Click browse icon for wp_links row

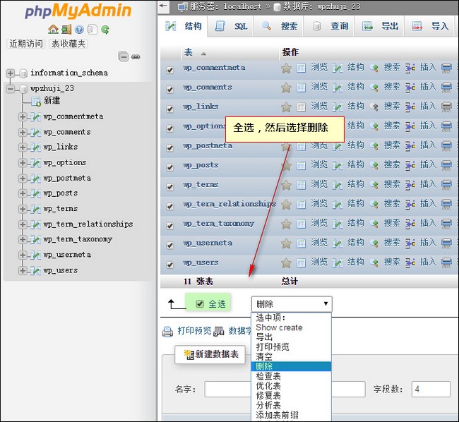(301, 107)
